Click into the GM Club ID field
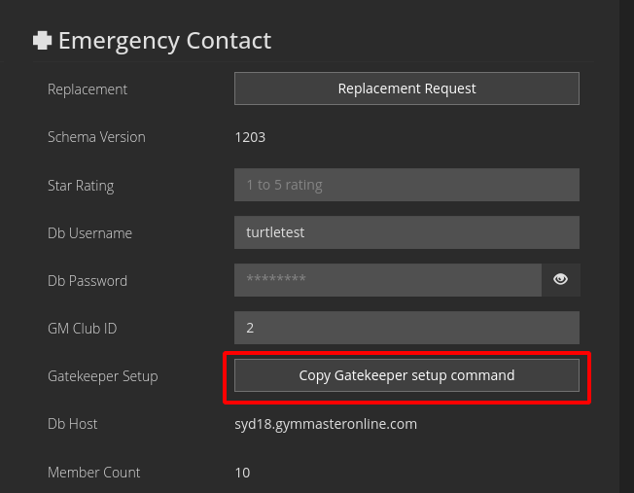 (x=406, y=328)
